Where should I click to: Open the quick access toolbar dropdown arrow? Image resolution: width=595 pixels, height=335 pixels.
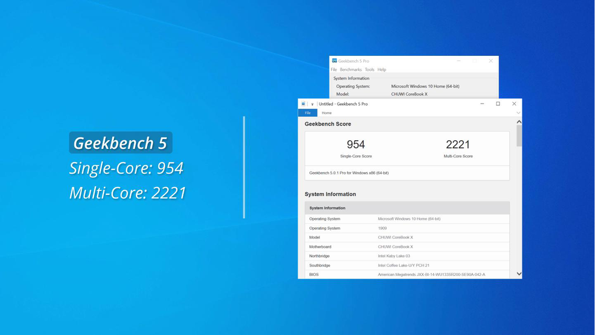tap(312, 104)
